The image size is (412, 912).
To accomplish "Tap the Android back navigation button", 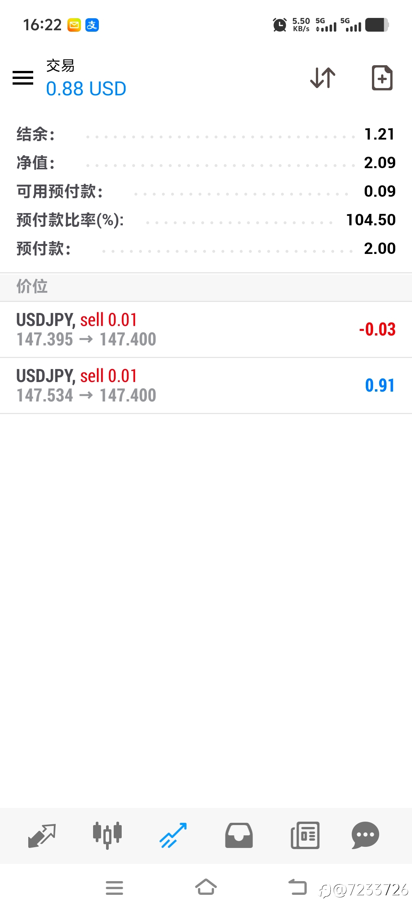I will [298, 887].
